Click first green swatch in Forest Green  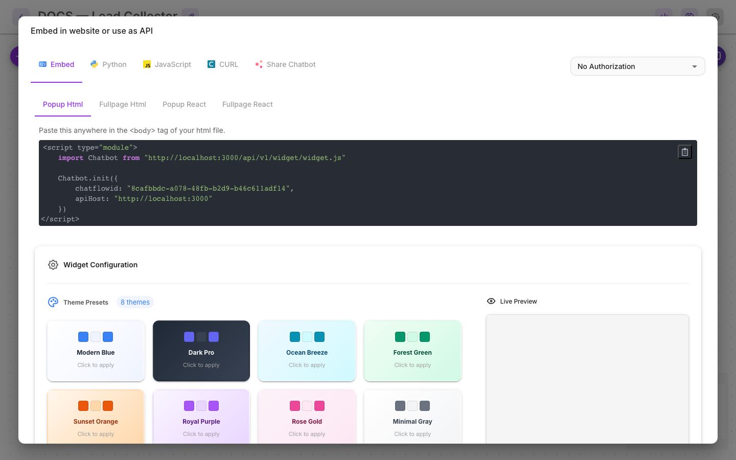pos(400,337)
